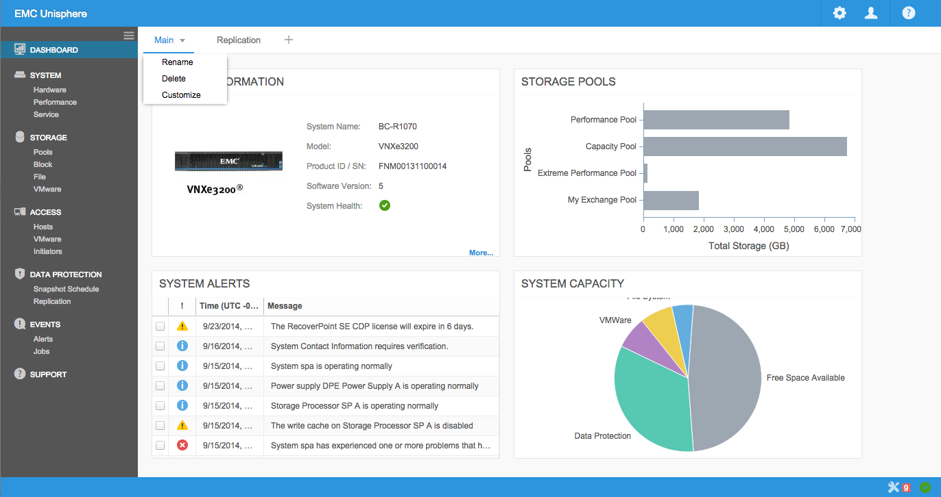941x497 pixels.
Task: Check the System Contact Information alert row
Action: 160,346
